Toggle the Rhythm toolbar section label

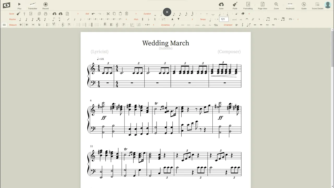coord(13,19)
